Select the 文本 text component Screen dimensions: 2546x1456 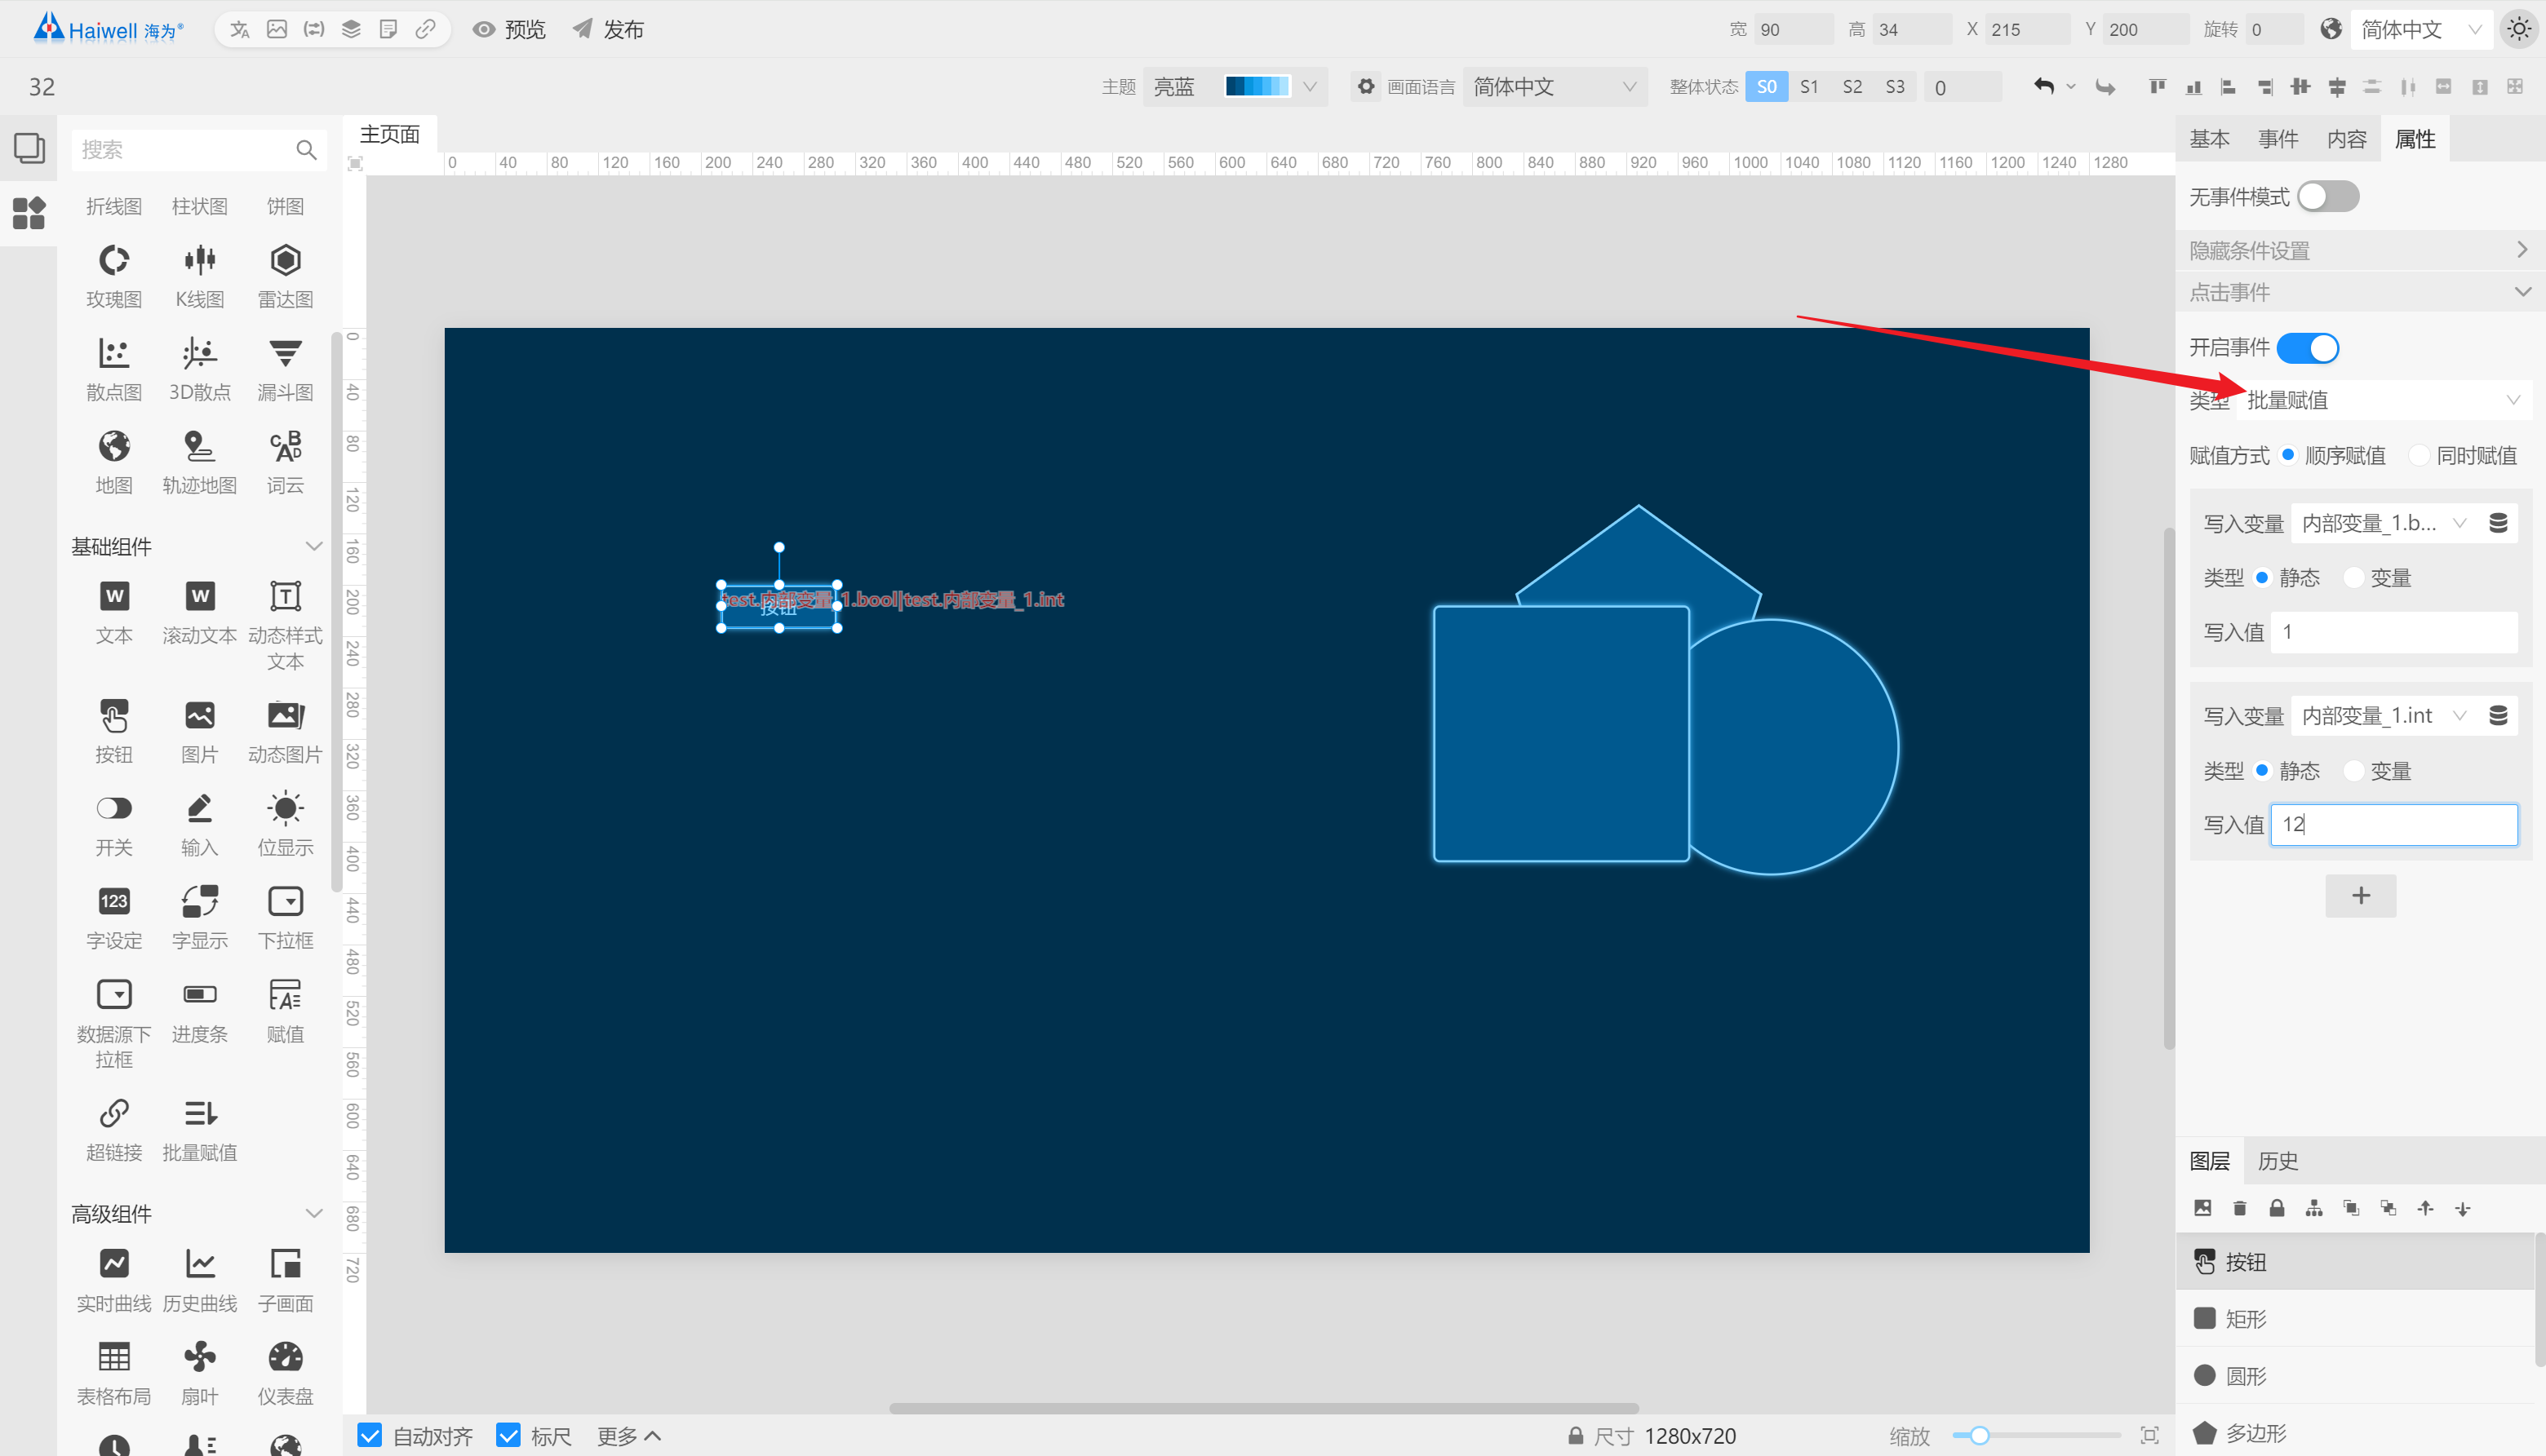click(114, 612)
